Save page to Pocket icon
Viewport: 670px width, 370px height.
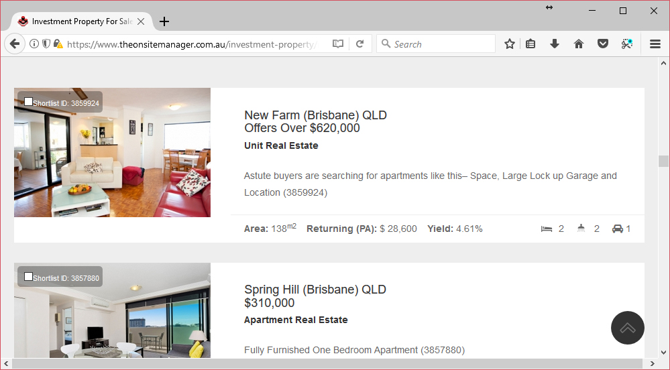602,44
